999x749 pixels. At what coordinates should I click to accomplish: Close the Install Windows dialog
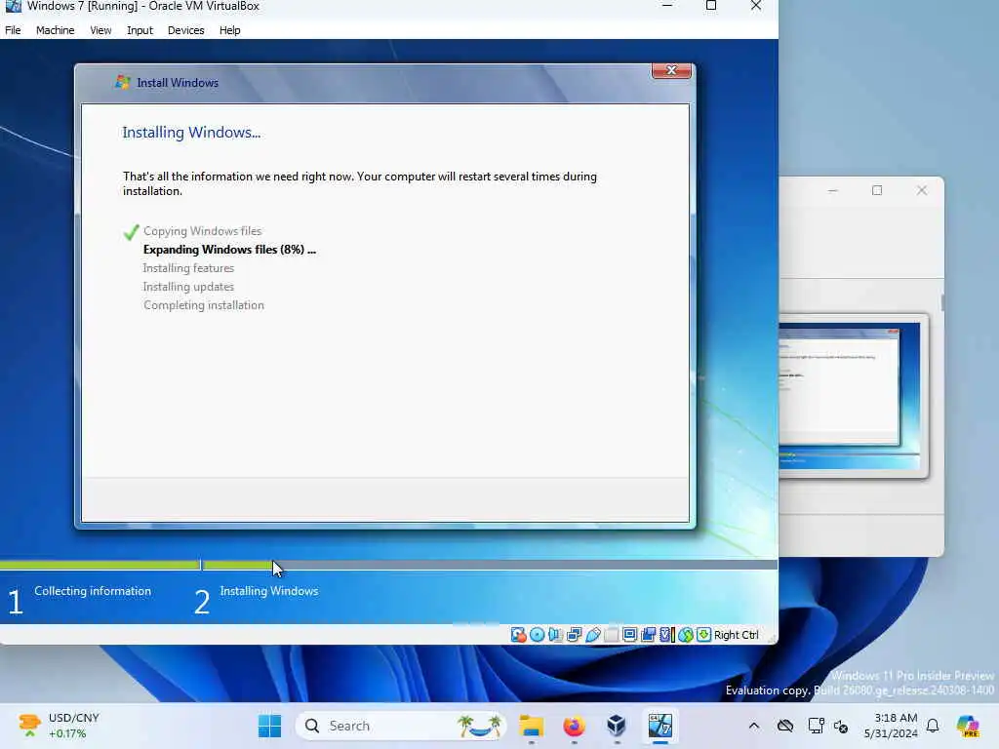pyautogui.click(x=671, y=70)
